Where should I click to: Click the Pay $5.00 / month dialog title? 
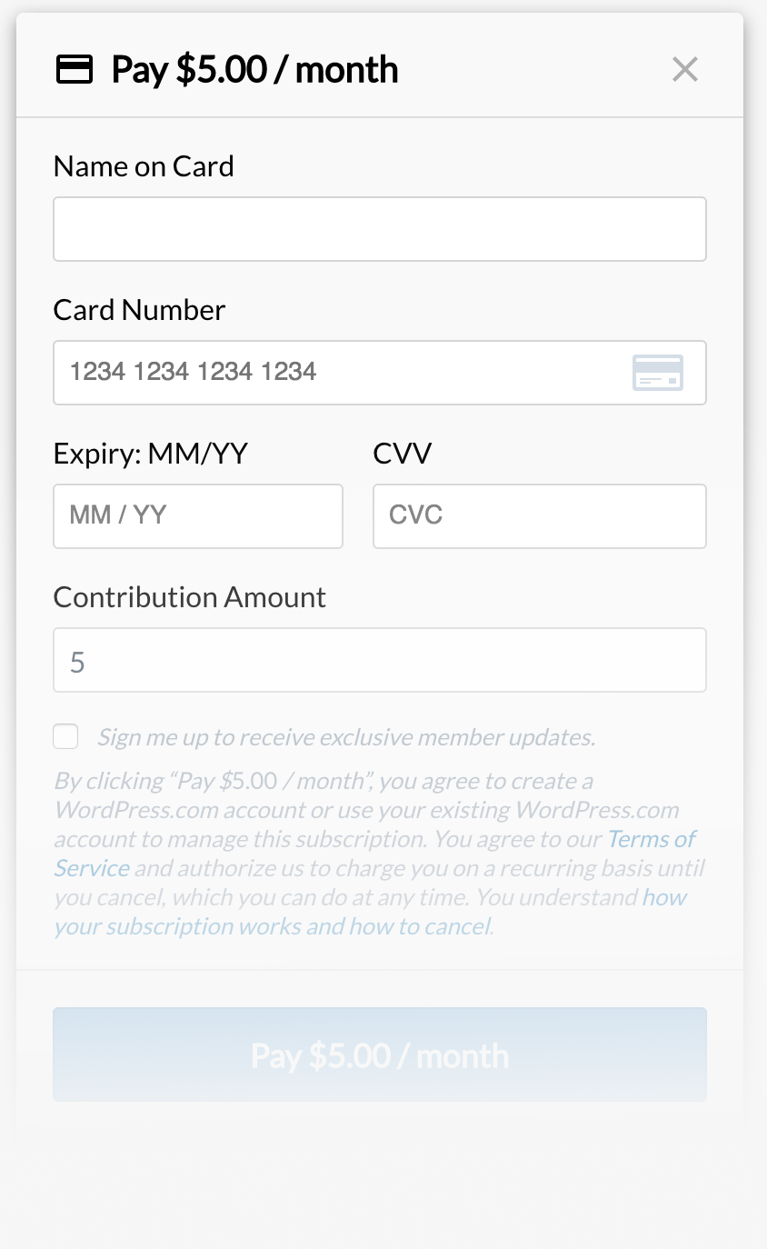pos(254,69)
